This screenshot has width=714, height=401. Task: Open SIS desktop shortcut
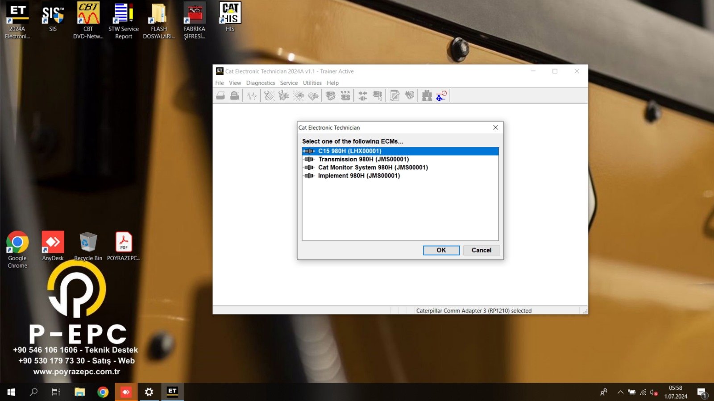pyautogui.click(x=53, y=18)
